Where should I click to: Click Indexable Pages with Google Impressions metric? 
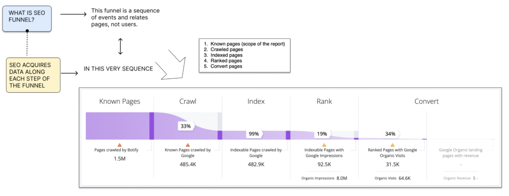324,158
